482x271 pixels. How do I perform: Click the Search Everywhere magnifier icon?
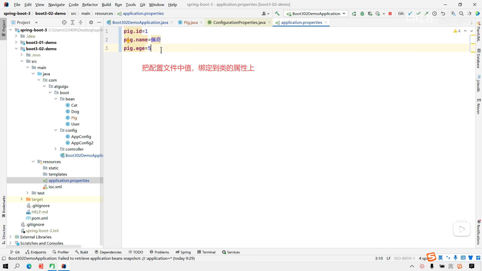(x=461, y=14)
